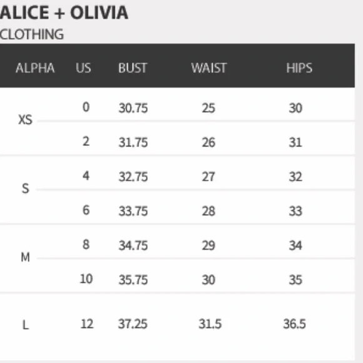Click the BUST column header

(133, 68)
